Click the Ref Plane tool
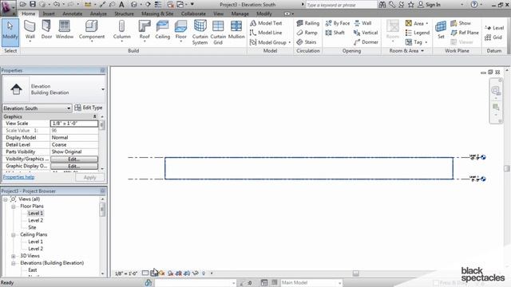 point(465,33)
